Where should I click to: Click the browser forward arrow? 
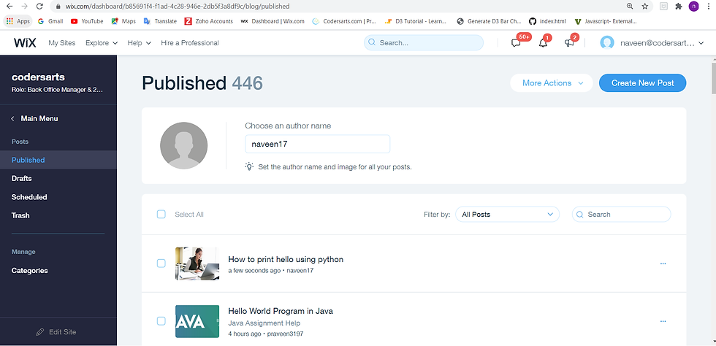[25, 7]
